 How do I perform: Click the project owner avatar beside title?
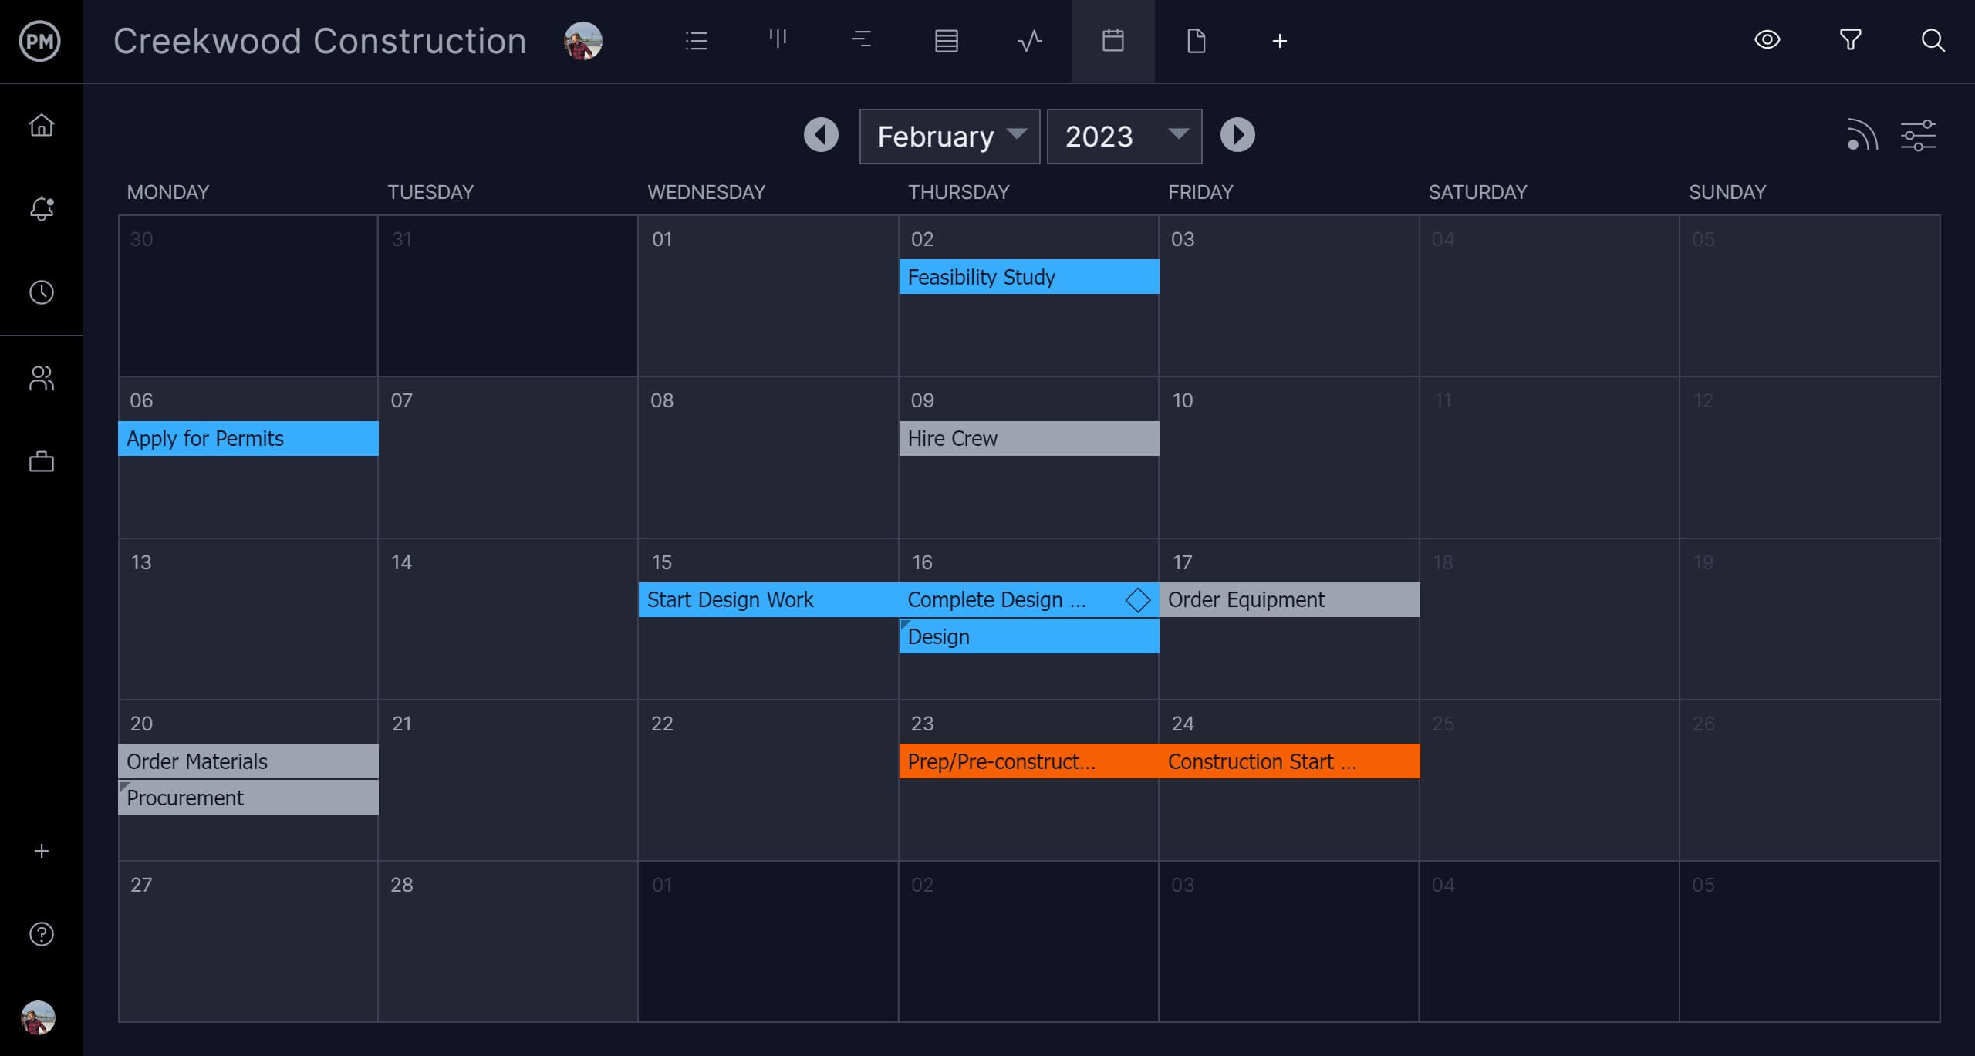pyautogui.click(x=583, y=41)
